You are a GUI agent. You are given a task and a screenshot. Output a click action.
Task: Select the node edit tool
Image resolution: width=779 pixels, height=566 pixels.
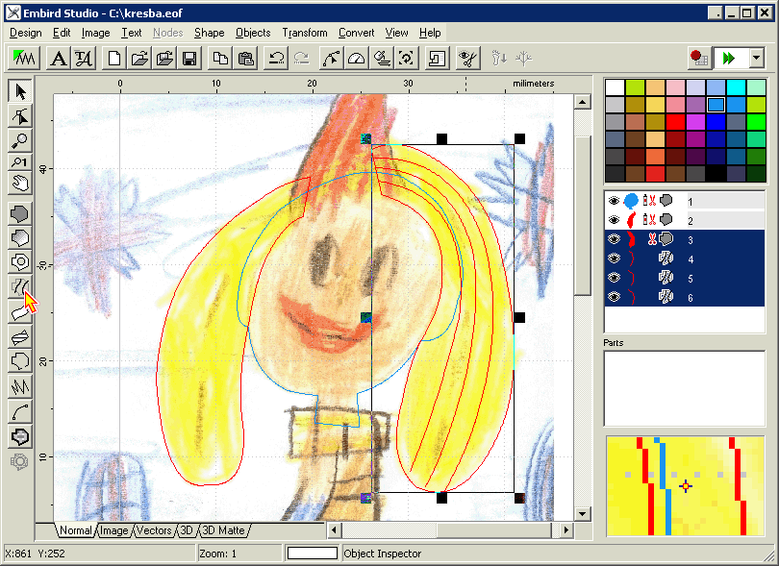click(x=20, y=116)
